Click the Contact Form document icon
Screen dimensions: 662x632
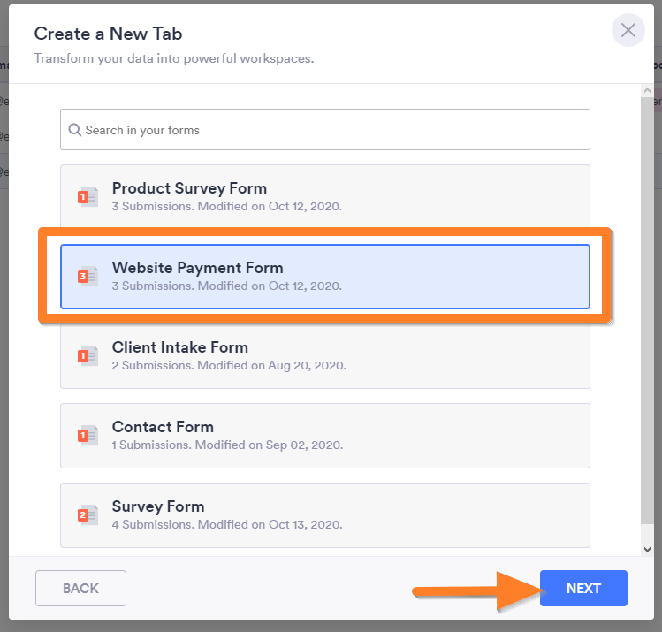(x=88, y=435)
